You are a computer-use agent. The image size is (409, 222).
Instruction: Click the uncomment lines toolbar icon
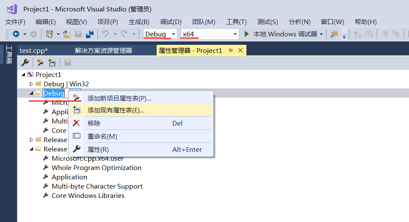(396, 34)
